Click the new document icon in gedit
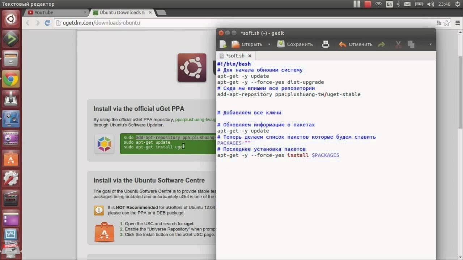Viewport: 463px width, 260px height. tap(223, 44)
